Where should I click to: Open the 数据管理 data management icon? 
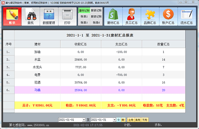[49, 17]
